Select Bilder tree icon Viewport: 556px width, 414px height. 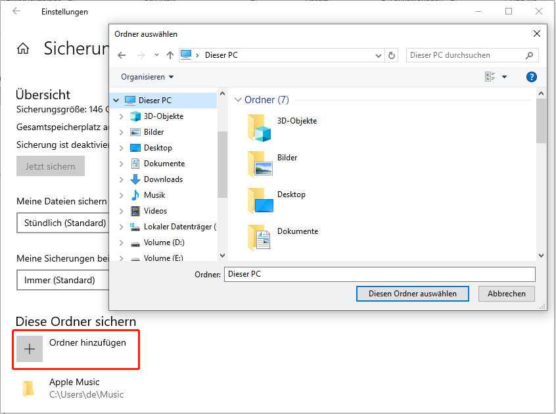(x=135, y=132)
